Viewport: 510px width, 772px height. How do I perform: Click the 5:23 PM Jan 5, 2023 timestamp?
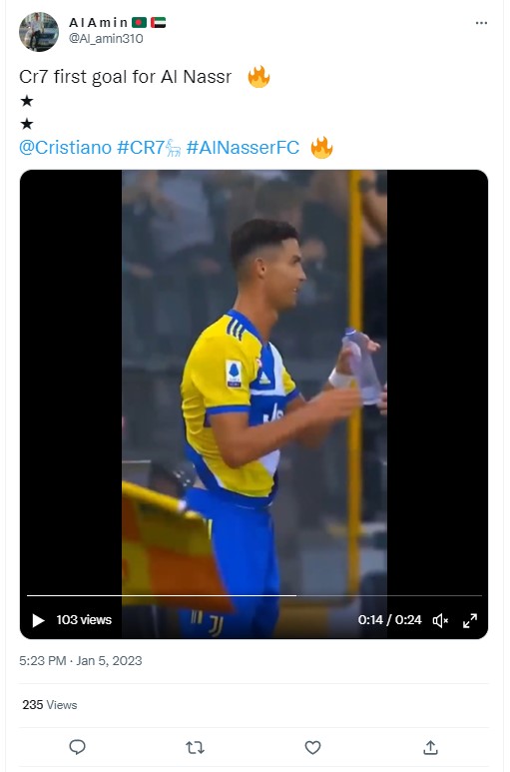pyautogui.click(x=81, y=660)
